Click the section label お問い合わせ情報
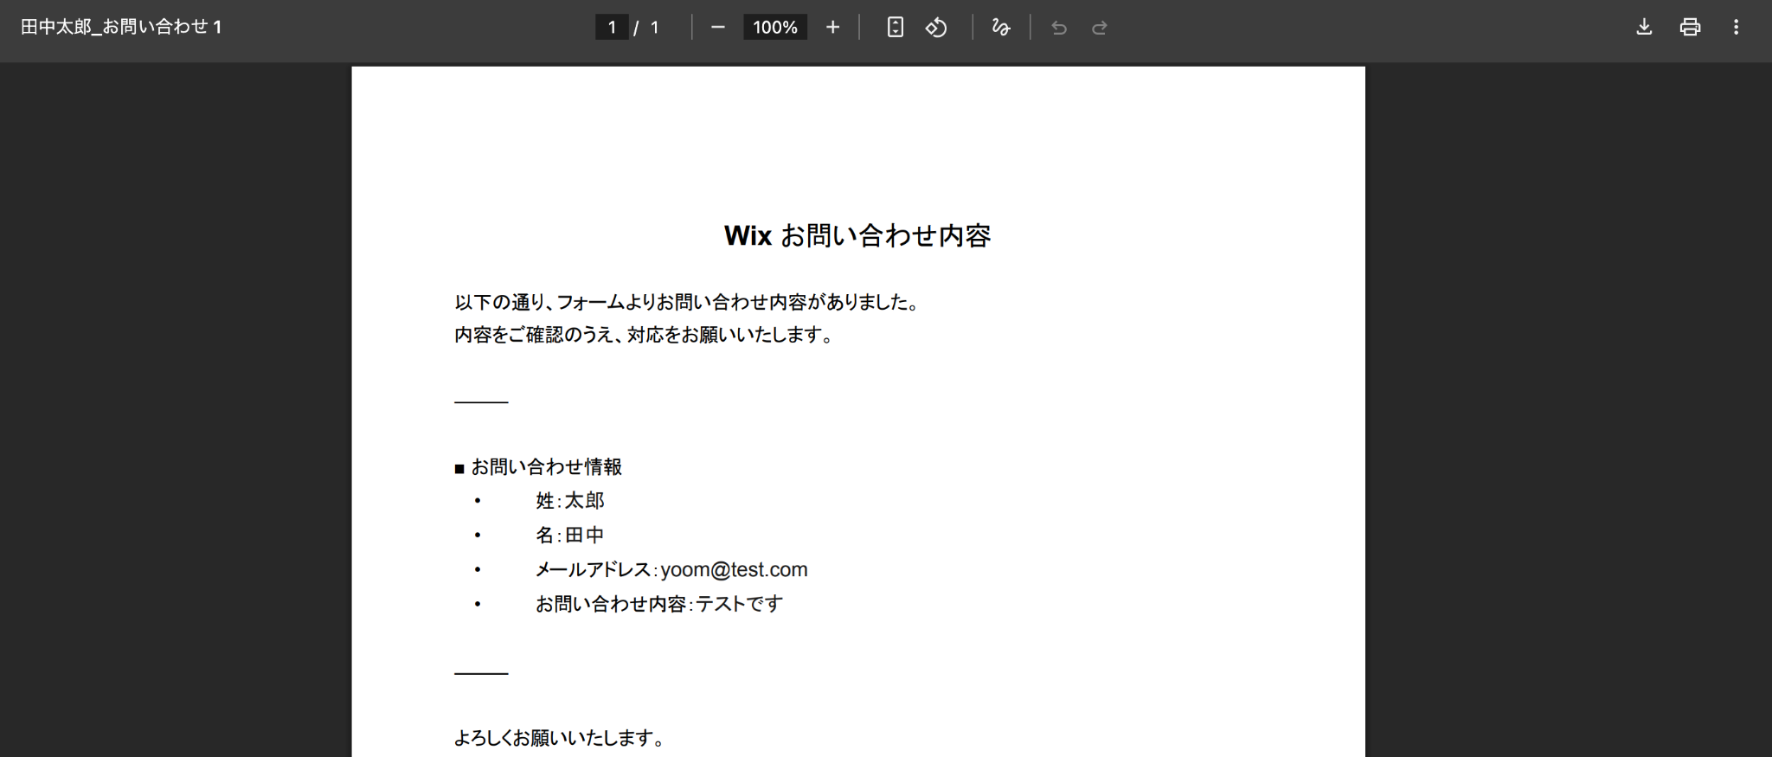 (547, 467)
